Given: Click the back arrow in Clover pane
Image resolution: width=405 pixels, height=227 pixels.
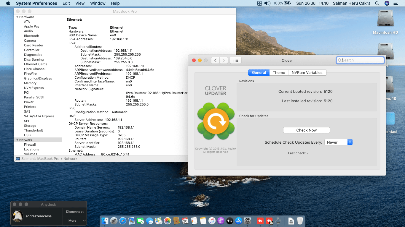Looking at the screenshot, I should (x=215, y=60).
